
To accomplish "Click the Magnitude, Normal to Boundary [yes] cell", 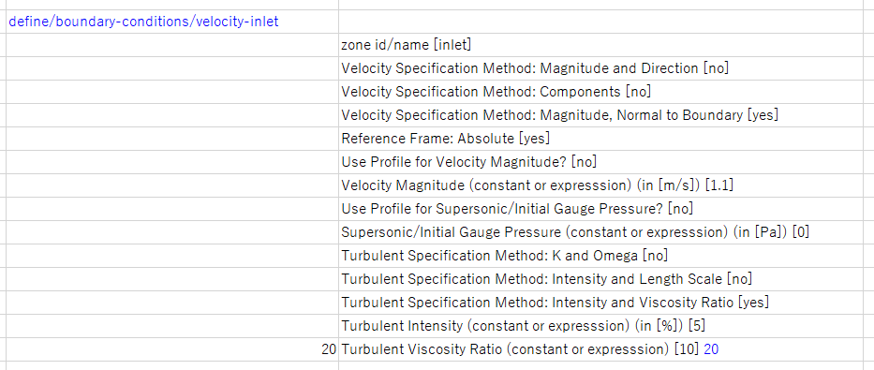I will click(x=606, y=115).
